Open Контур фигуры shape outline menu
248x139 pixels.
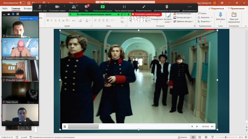coord(183,17)
